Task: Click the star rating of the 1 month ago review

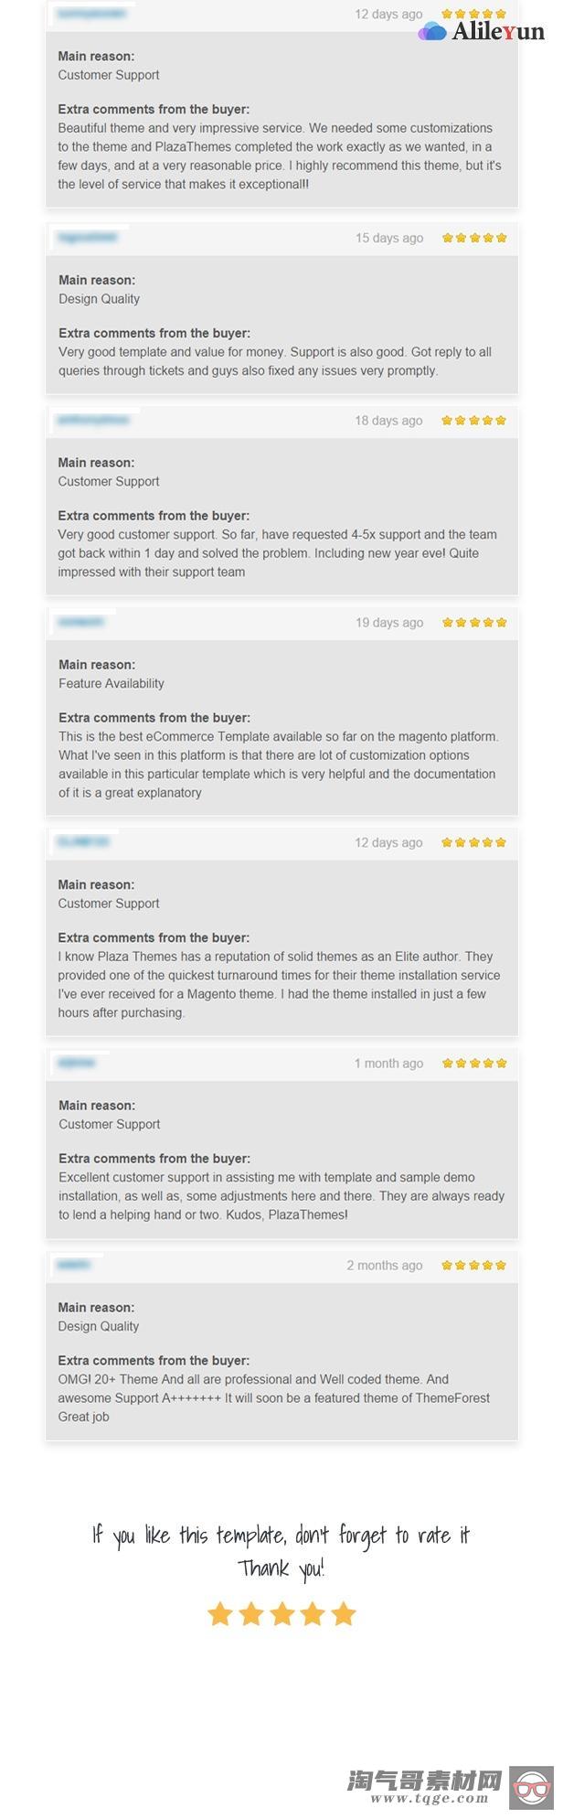Action: (x=474, y=1064)
